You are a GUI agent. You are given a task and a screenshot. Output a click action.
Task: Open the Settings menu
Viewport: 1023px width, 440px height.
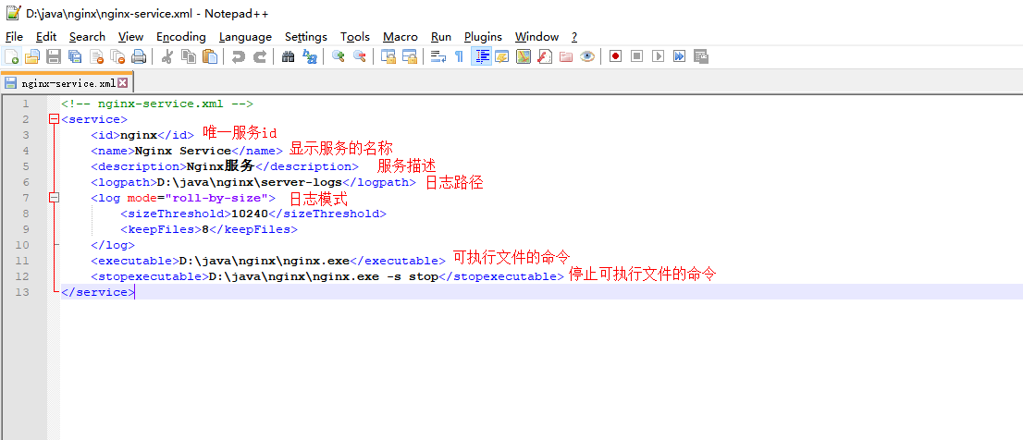(306, 36)
